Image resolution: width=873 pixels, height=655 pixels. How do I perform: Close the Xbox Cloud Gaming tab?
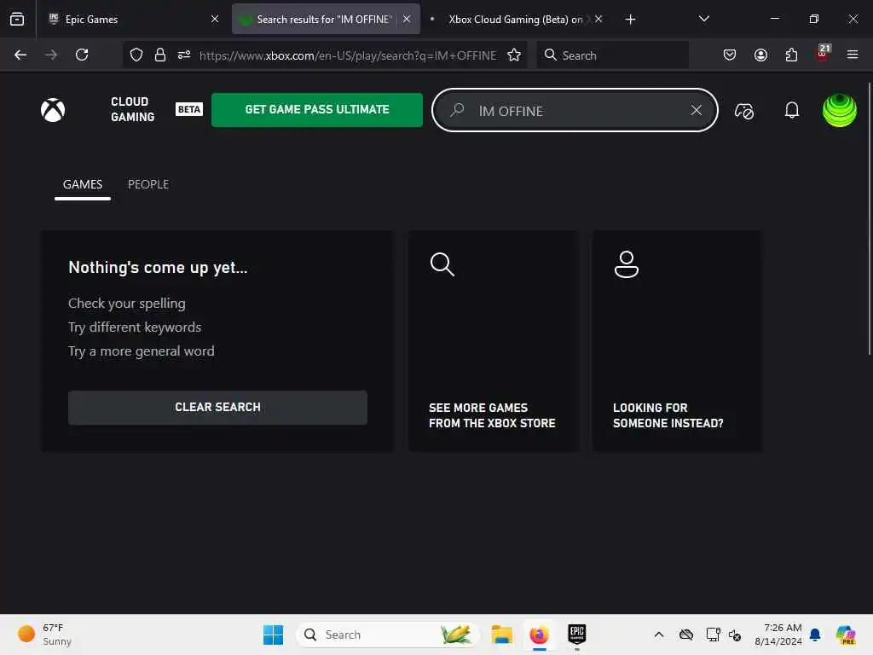598,19
